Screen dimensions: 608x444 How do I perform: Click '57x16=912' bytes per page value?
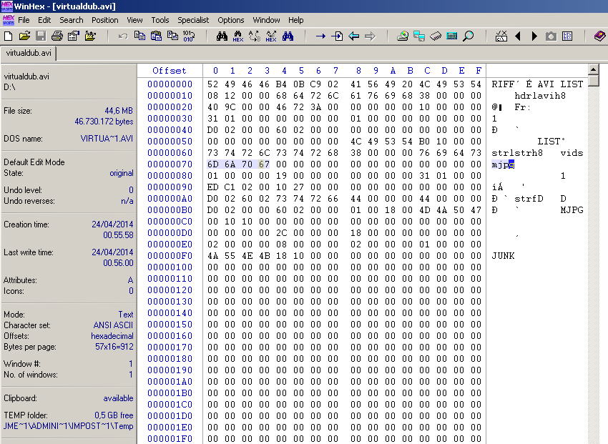(x=114, y=347)
